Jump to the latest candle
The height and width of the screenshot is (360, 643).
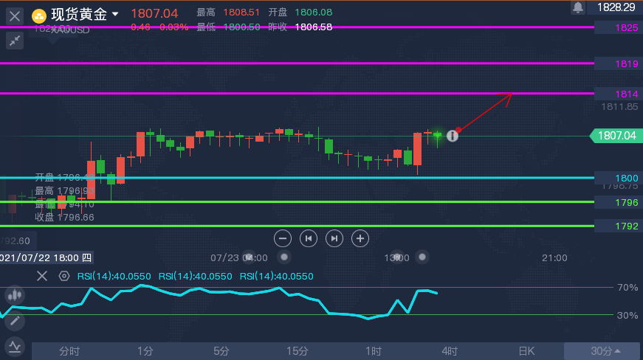click(334, 238)
